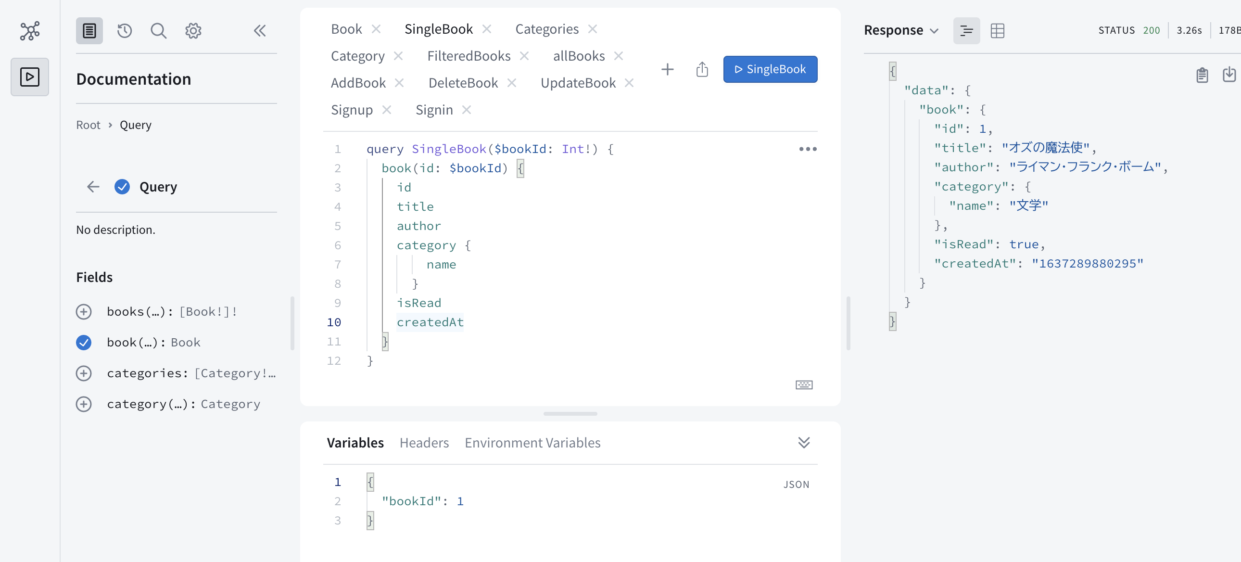1241x562 pixels.
Task: Open the Category operation tab
Action: click(357, 56)
